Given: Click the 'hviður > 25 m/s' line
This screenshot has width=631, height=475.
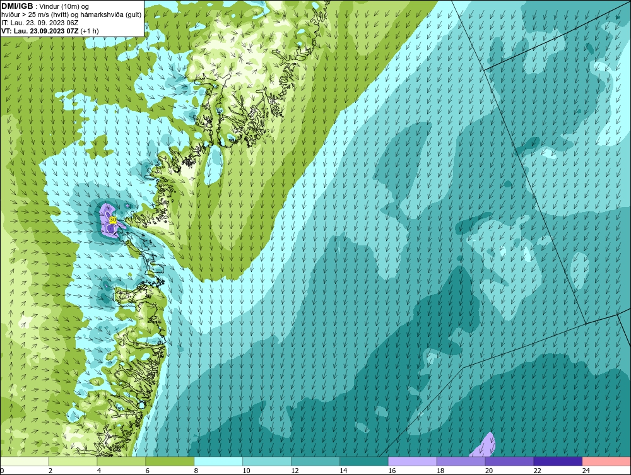Looking at the screenshot, I should coord(71,15).
